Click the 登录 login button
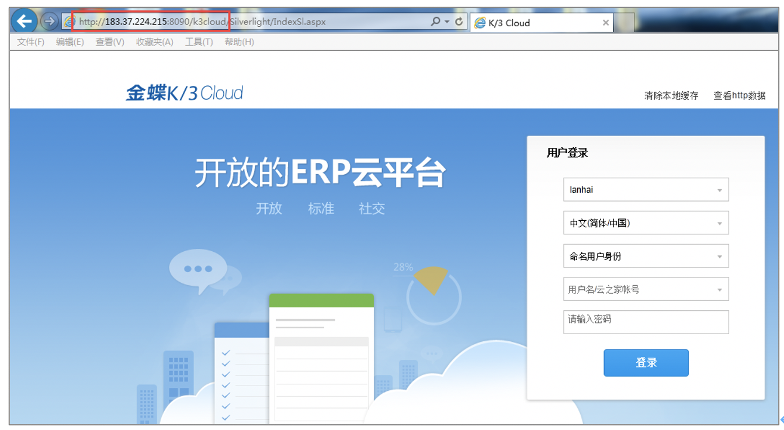784x430 pixels. coord(646,363)
